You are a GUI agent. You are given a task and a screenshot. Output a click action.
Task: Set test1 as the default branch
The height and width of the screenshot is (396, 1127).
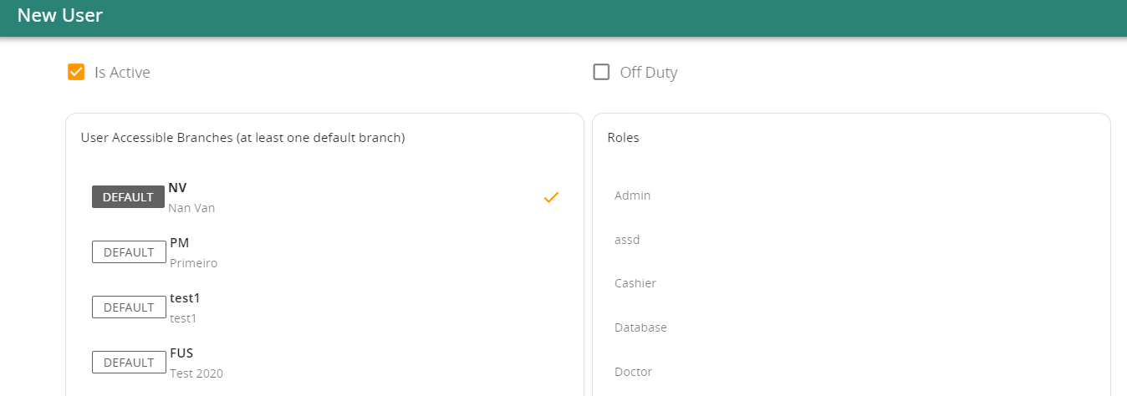pos(129,307)
